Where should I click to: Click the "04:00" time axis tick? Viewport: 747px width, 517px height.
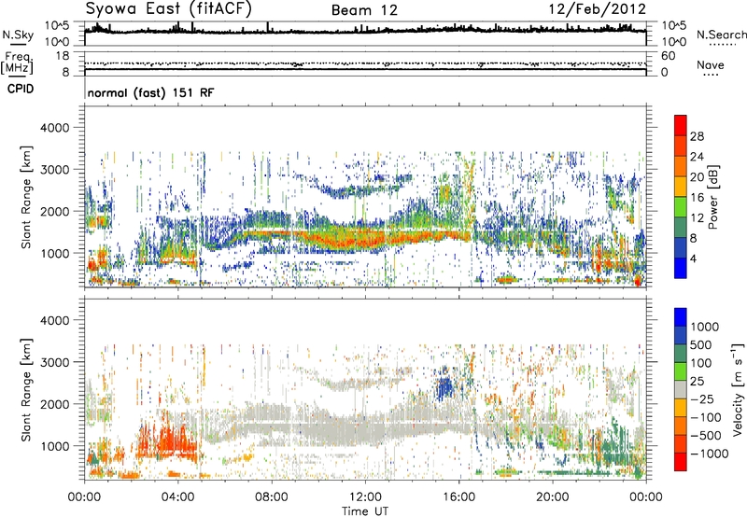[x=177, y=497]
